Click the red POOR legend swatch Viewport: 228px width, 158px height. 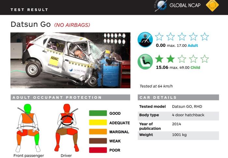98,150
